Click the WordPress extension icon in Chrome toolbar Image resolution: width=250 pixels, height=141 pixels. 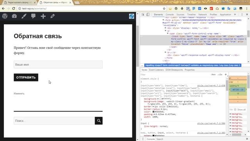176,9
